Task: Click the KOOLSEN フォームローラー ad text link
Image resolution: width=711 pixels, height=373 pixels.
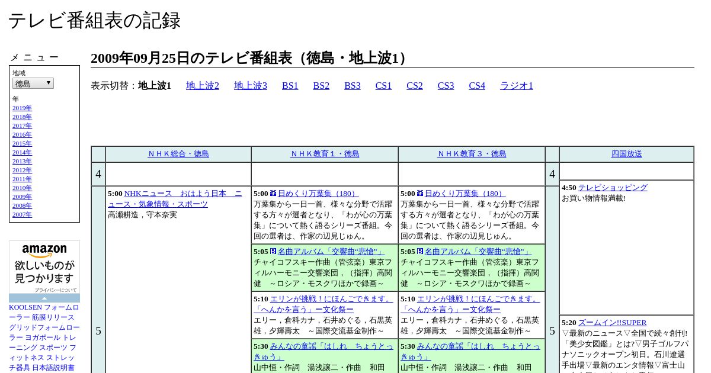Action: coord(44,313)
